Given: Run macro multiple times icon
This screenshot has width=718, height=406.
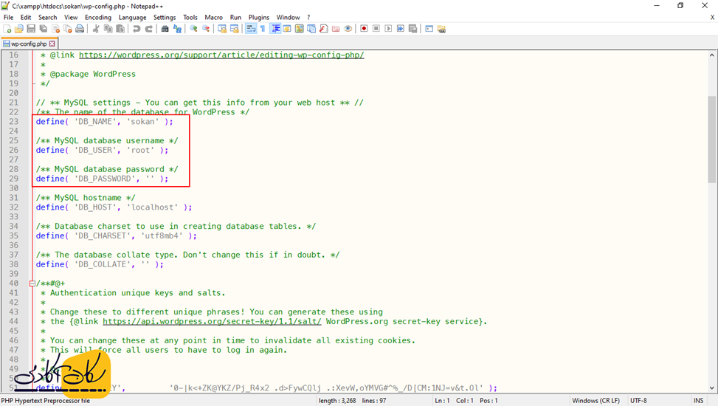Looking at the screenshot, I should coord(401,29).
